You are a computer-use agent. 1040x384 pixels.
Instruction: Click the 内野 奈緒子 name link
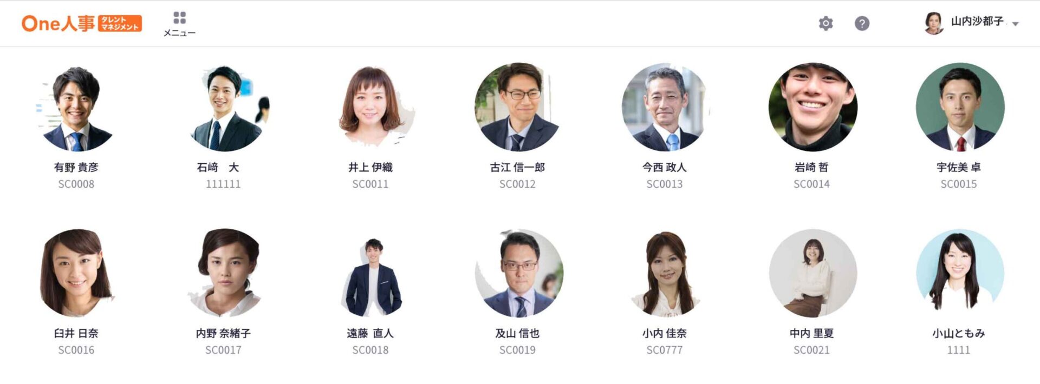(223, 334)
